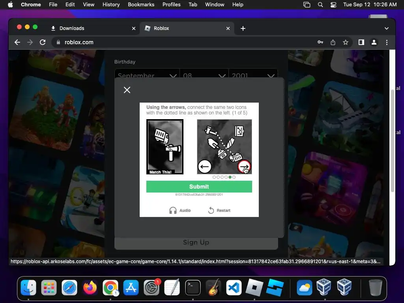The width and height of the screenshot is (404, 303).
Task: Close the captcha dialog with the X
Action: [x=127, y=90]
